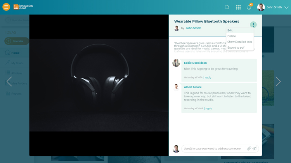Open Reports in the sidebar
Image resolution: width=291 pixels, height=163 pixels.
click(x=16, y=93)
